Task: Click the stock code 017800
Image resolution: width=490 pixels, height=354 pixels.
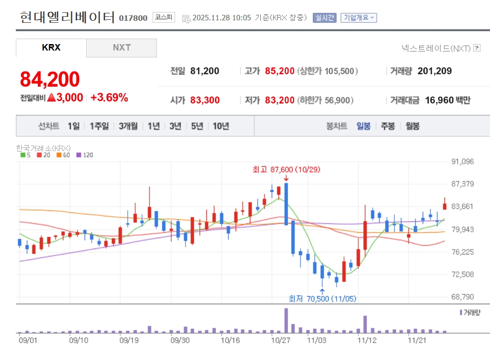Action: coord(133,18)
